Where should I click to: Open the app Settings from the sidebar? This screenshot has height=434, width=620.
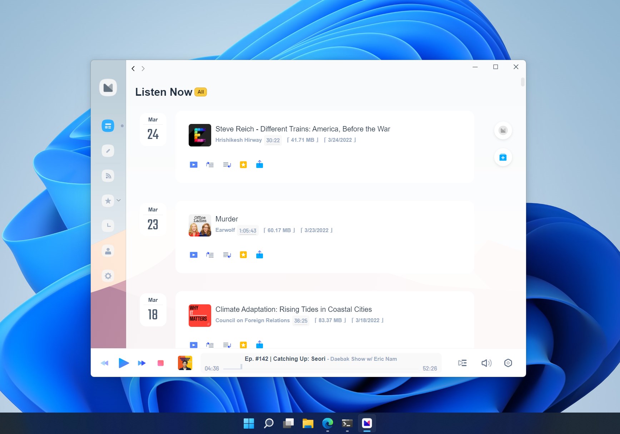108,276
